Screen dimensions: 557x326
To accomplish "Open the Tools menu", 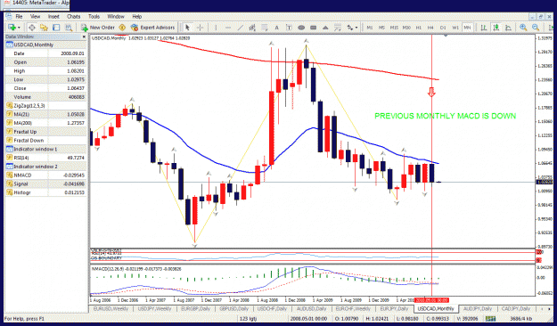I will click(94, 16).
